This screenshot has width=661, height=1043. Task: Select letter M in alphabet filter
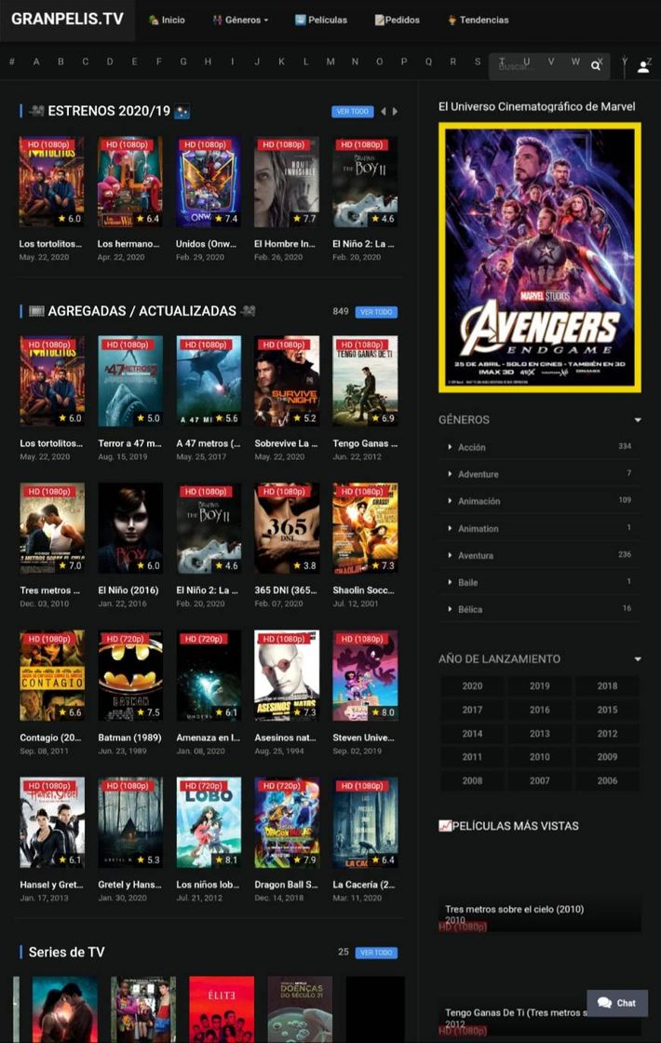[330, 61]
